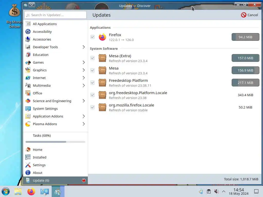Click the org.mozilla.firefox.Locale package icon
263x197 pixels.
[x=102, y=107]
